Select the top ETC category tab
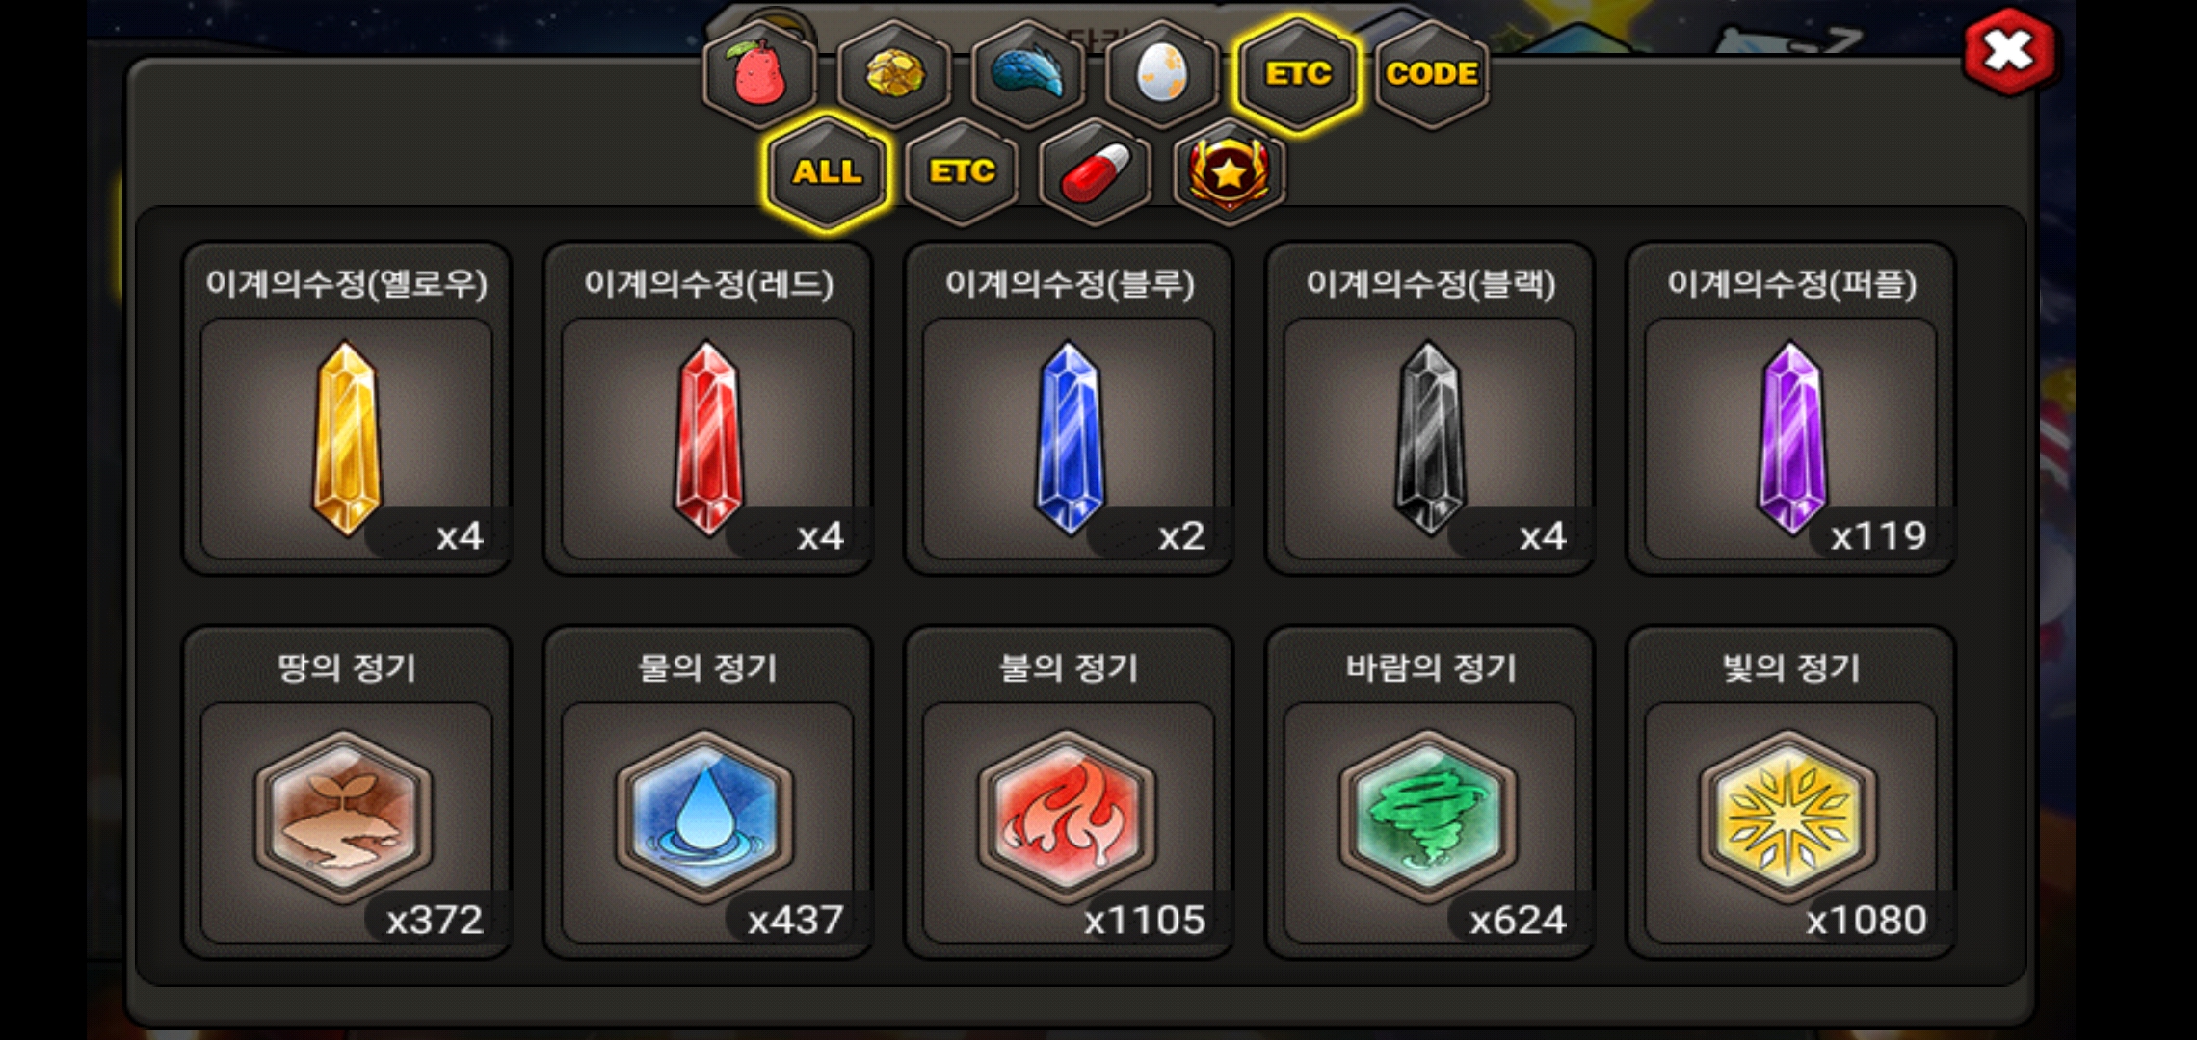2197x1040 pixels. pos(1298,73)
